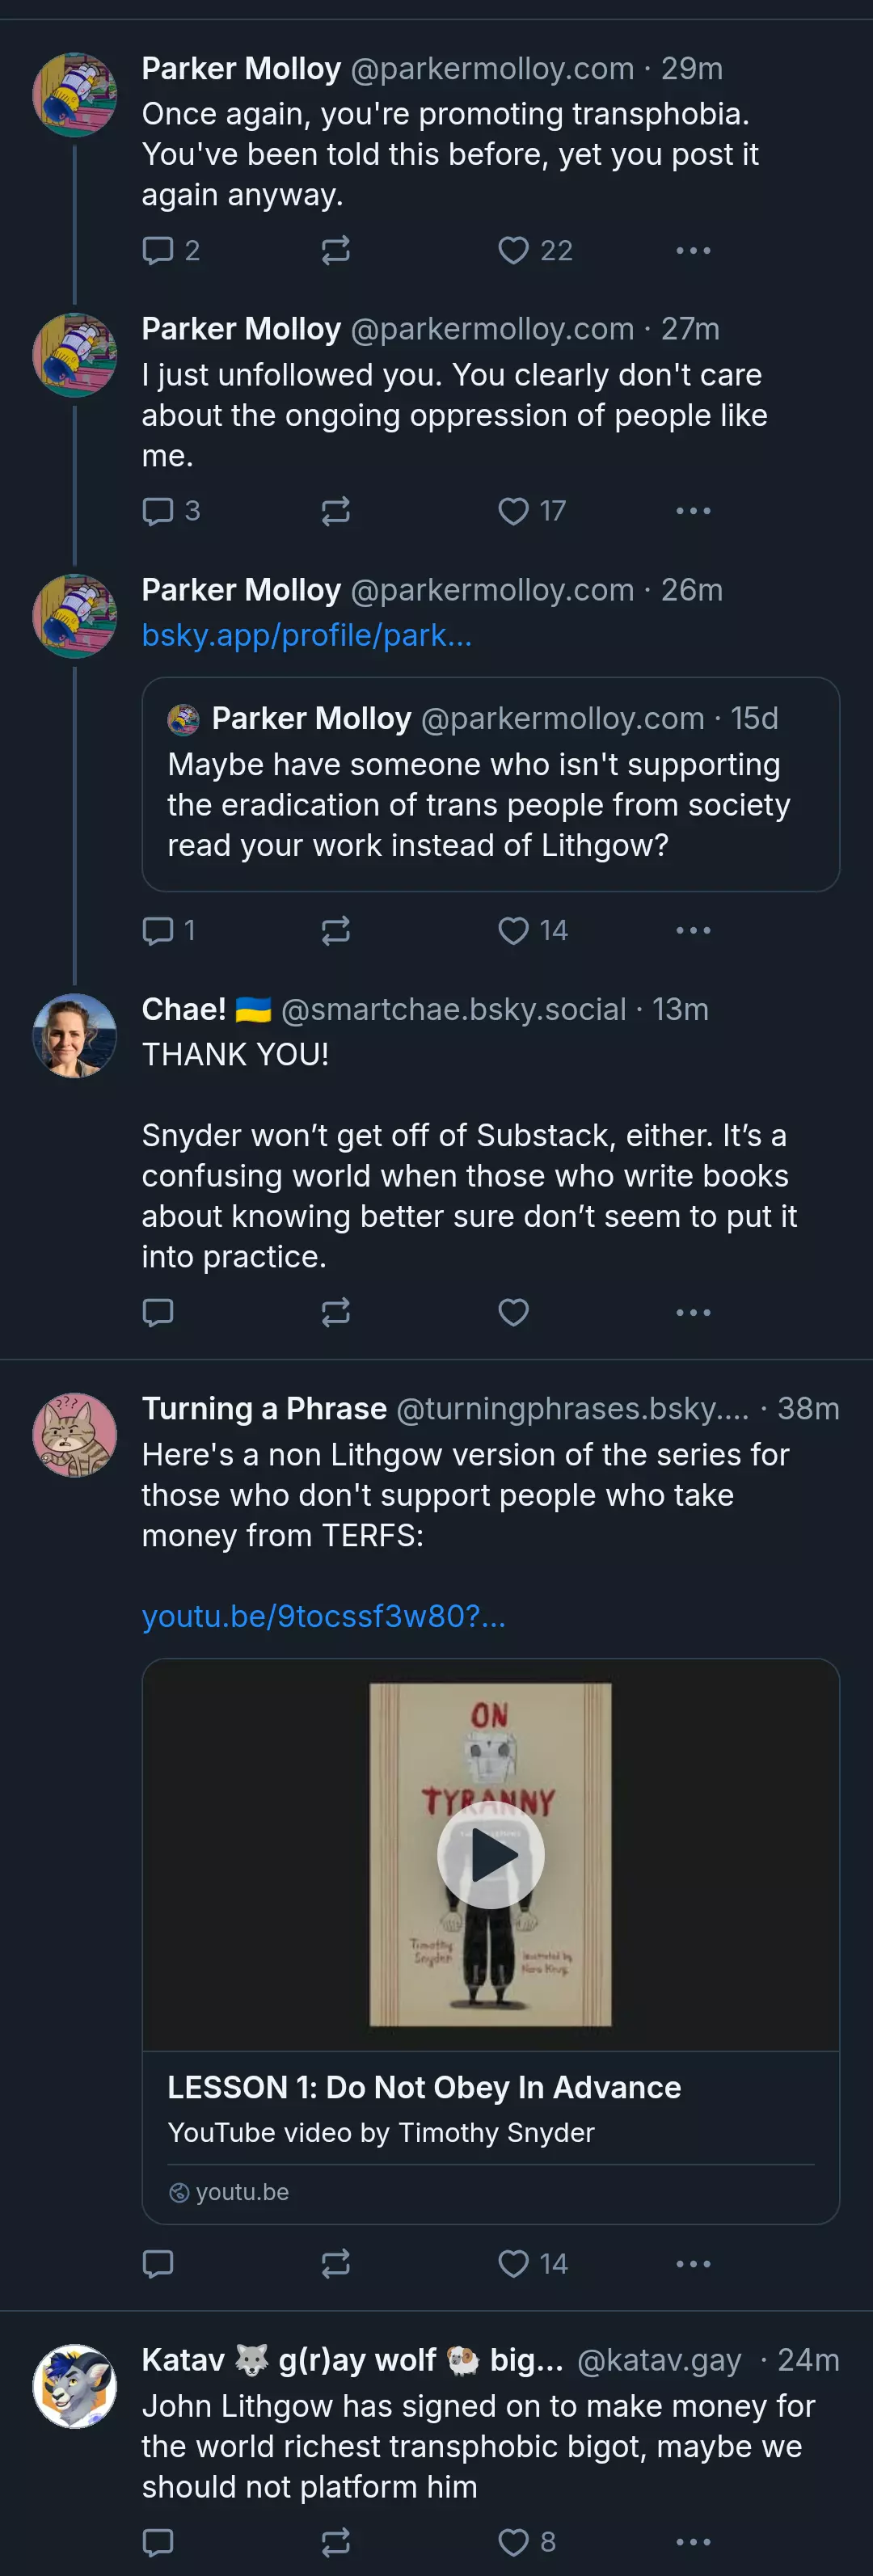Open quoted Parker Molloy post from 15d
Viewport: 873px width, 2576px height.
click(x=490, y=784)
